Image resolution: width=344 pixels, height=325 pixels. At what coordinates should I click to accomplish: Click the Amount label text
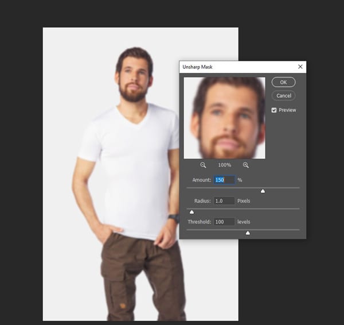202,180
